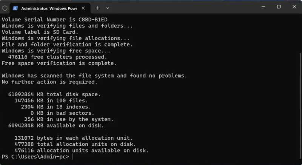
Task: Click the Volume Serial Number C8BD-B1ED line
Action: coord(54,20)
